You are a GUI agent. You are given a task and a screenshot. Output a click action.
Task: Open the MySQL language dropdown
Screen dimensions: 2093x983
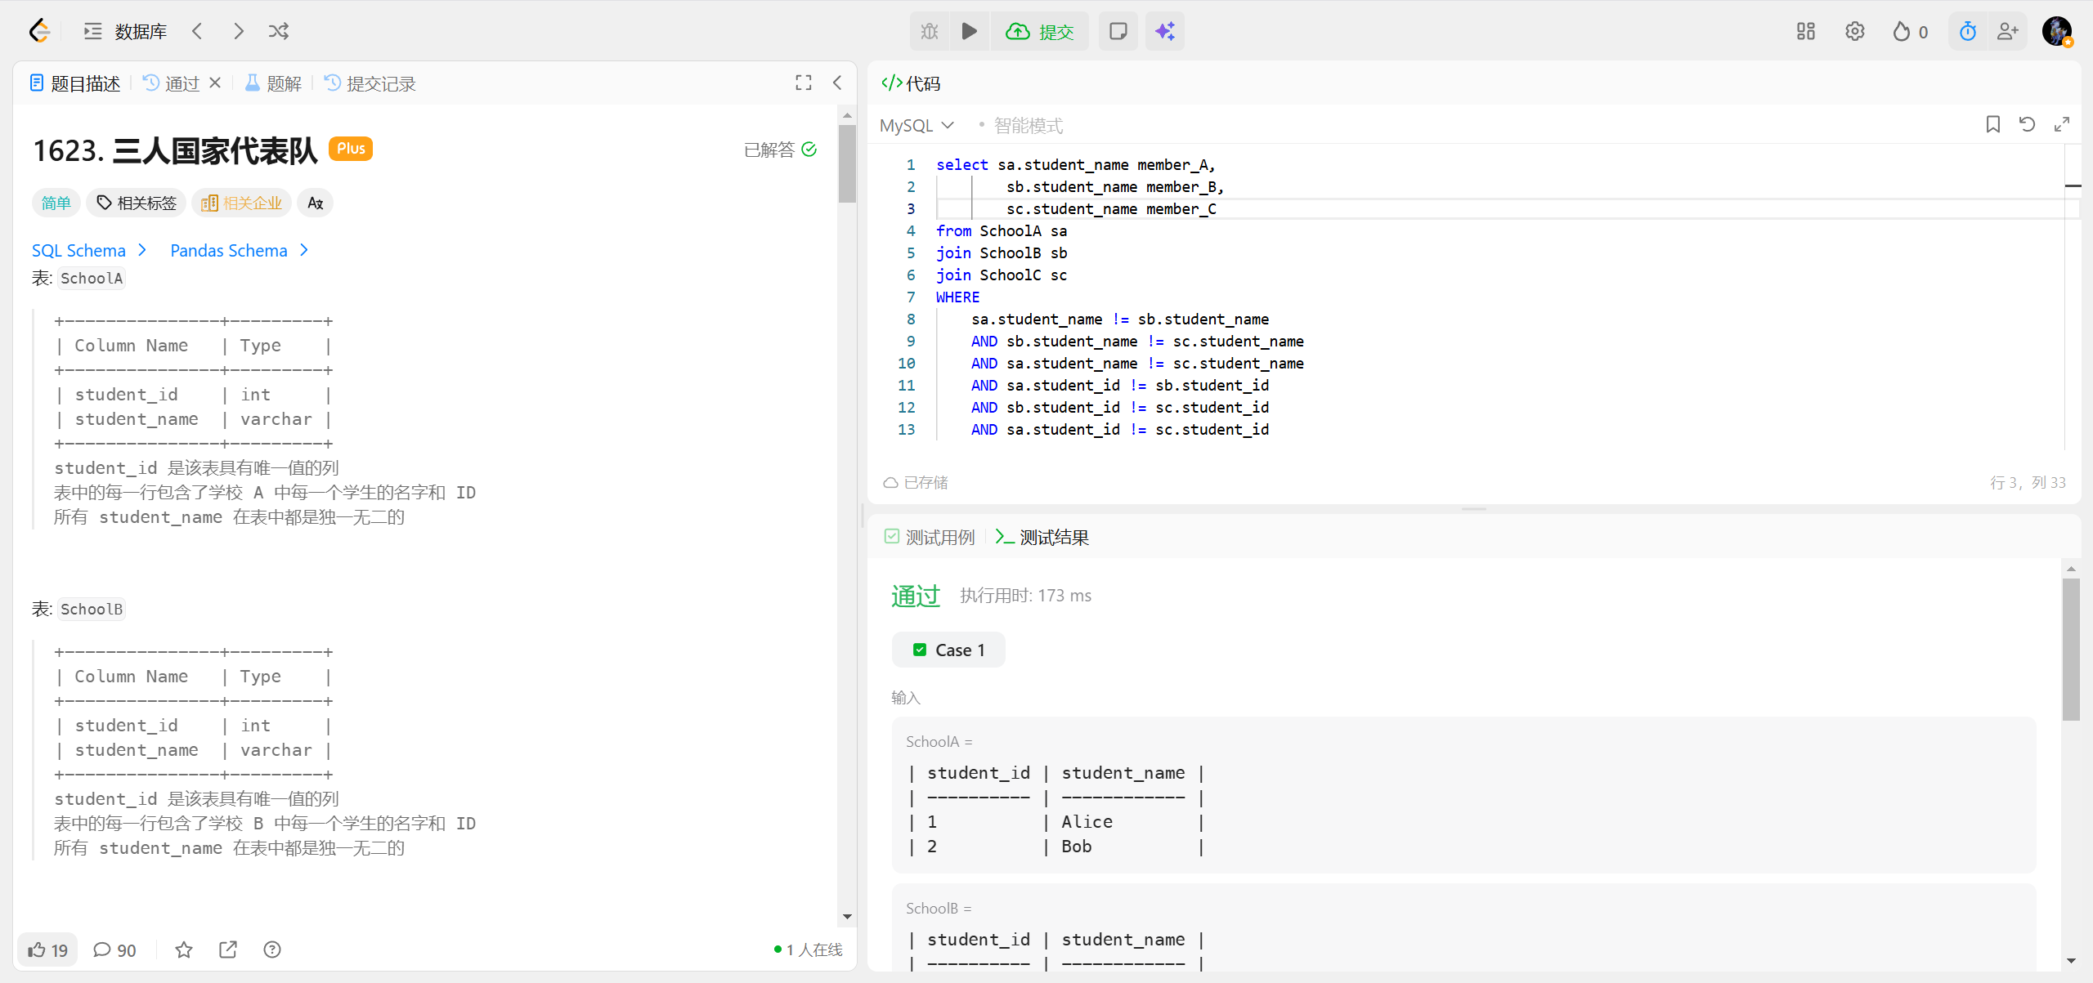[917, 125]
